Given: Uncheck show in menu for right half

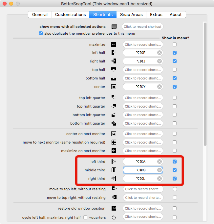Looking at the screenshot, I should pyautogui.click(x=175, y=61).
